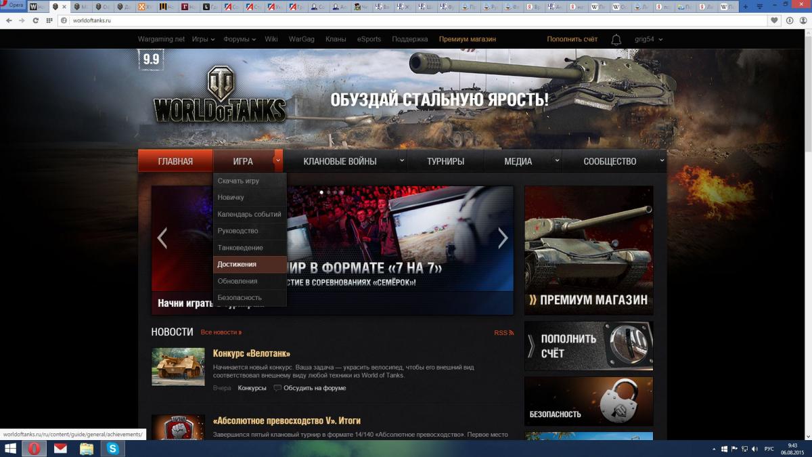This screenshot has width=812, height=457.
Task: Open the ПОПОЛНИТЬ СЧЁТ sidebar banner
Action: pos(589,345)
